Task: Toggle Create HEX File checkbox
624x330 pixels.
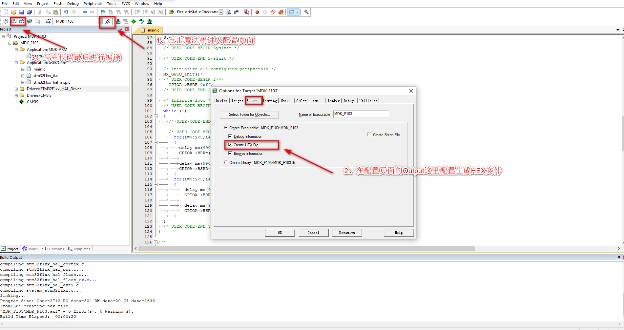Action: (x=230, y=145)
